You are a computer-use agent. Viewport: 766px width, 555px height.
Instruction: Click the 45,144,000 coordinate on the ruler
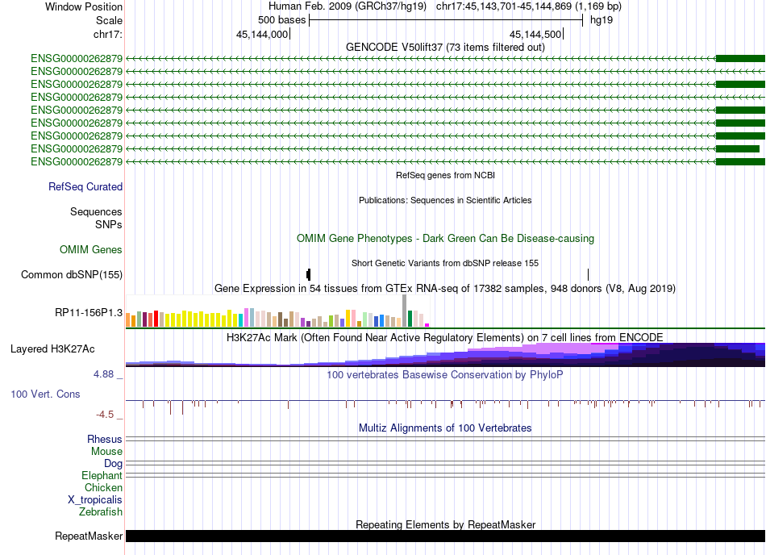pos(262,34)
